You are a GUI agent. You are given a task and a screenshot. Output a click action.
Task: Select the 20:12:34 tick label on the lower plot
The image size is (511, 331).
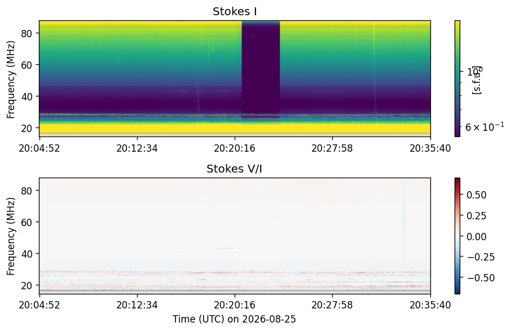click(x=137, y=305)
